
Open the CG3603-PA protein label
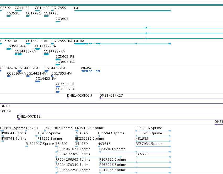click(x=65, y=89)
